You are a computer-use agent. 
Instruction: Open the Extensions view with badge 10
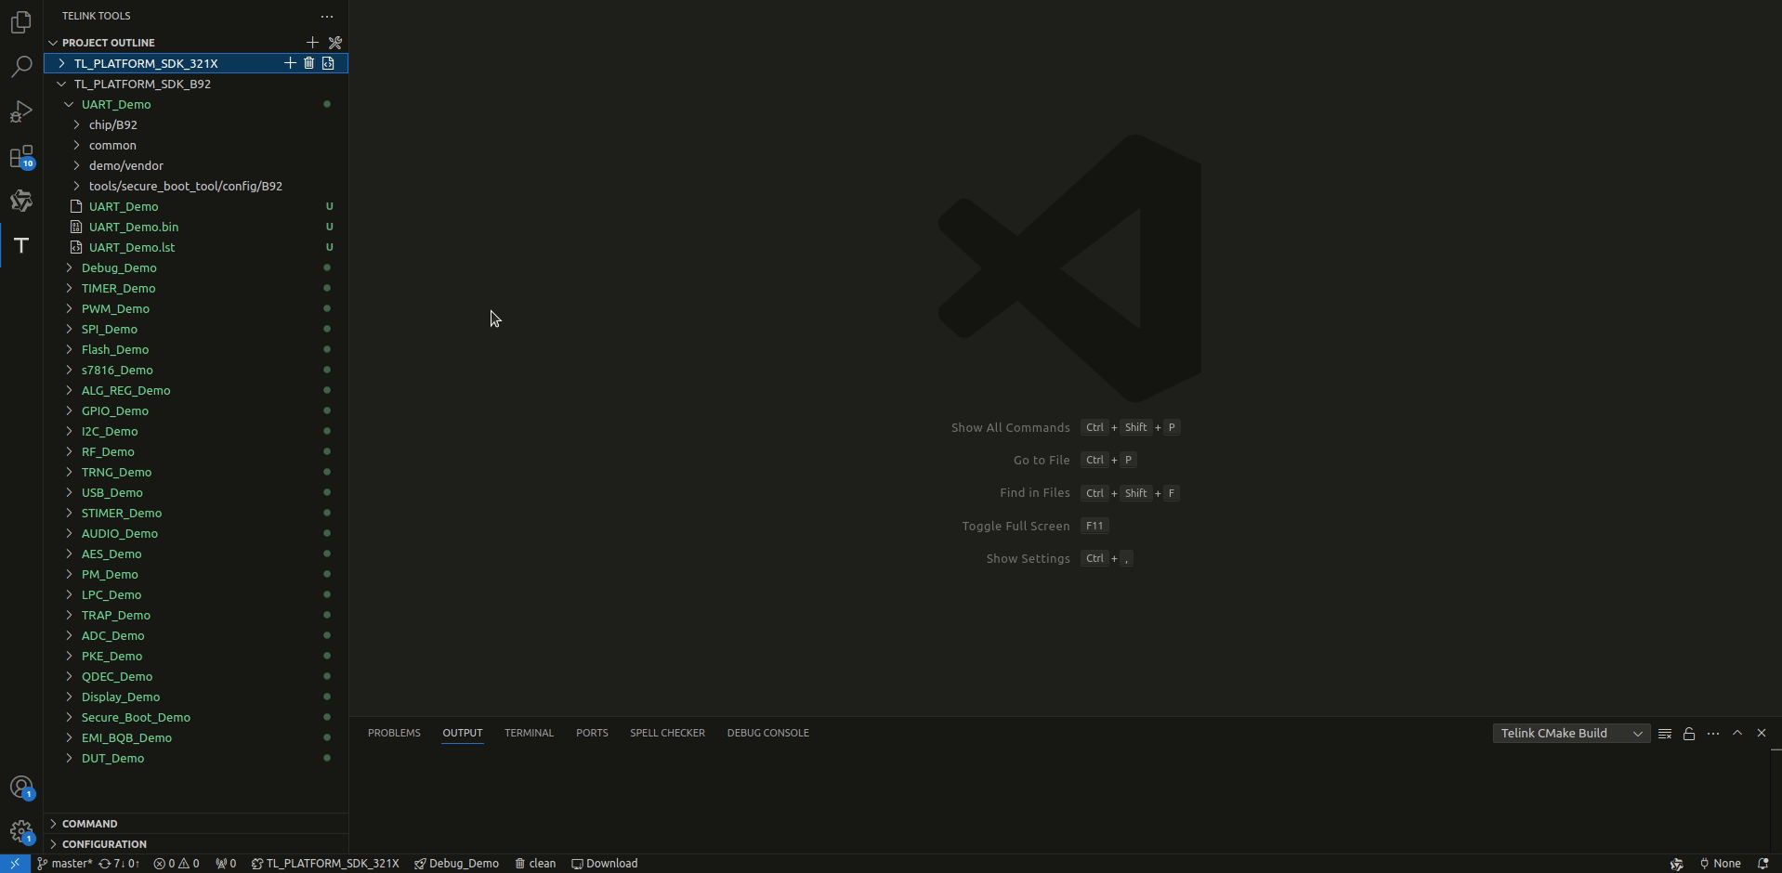tap(21, 156)
